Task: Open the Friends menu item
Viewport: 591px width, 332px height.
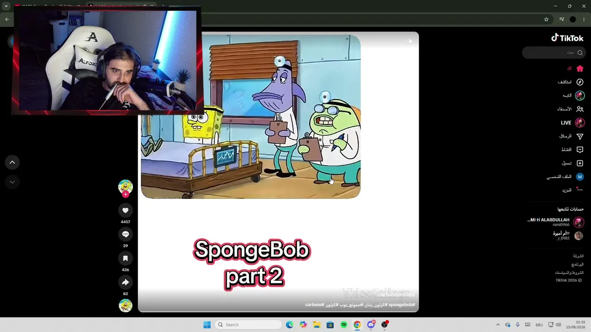Action: pyautogui.click(x=570, y=109)
